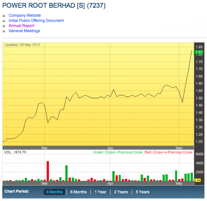
Task: Click the green 1.83 current price marker
Action: coord(198,52)
